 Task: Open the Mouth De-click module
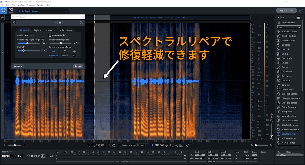(x=289, y=116)
